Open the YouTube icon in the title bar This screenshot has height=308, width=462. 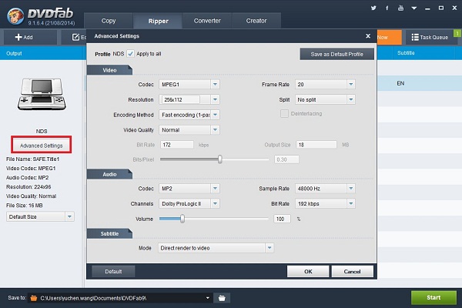(400, 8)
